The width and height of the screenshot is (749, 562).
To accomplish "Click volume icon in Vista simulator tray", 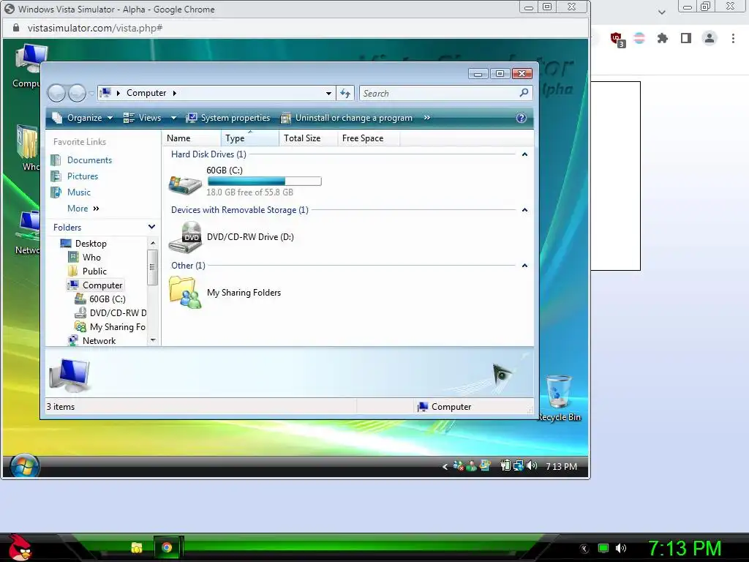I will click(x=531, y=465).
